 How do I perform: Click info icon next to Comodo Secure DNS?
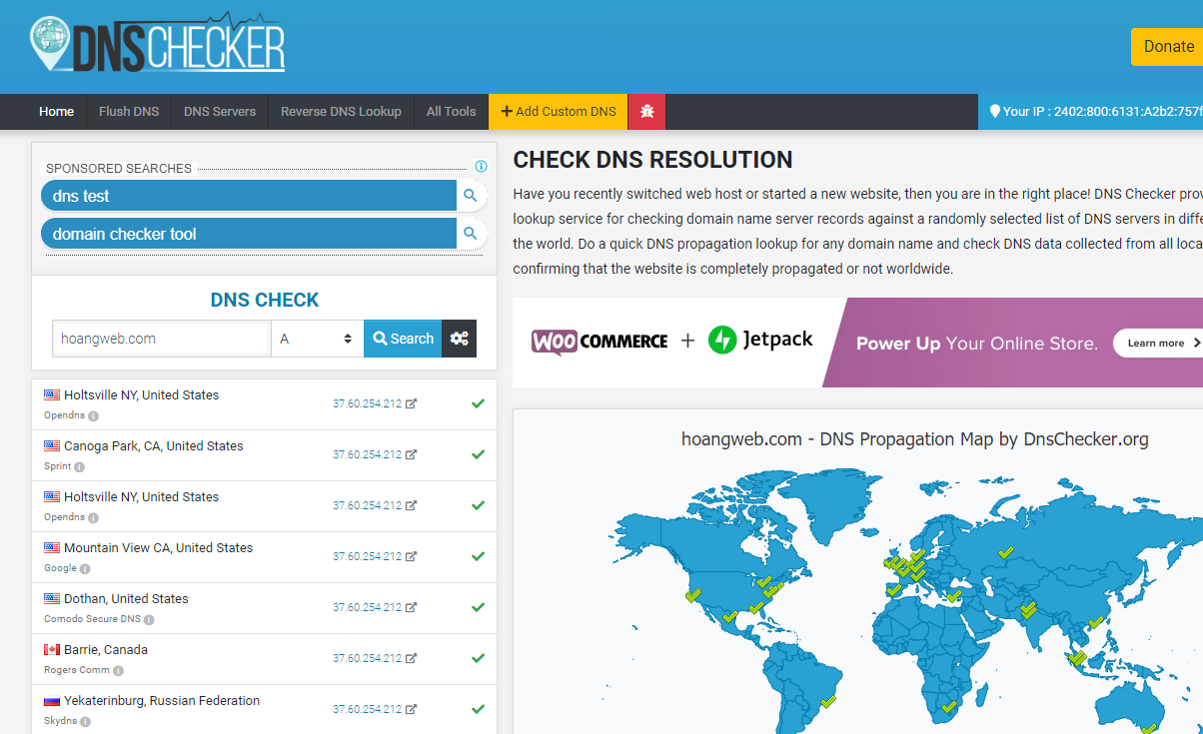point(149,619)
